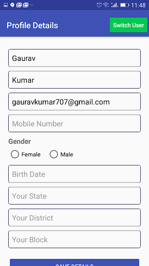Tap the location pin notification icon
This screenshot has width=149, height=266.
(12, 5)
